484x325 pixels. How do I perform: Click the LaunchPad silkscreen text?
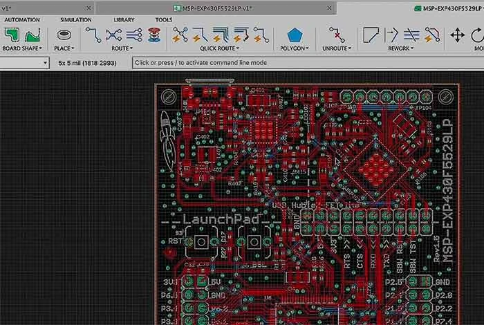[x=222, y=219]
